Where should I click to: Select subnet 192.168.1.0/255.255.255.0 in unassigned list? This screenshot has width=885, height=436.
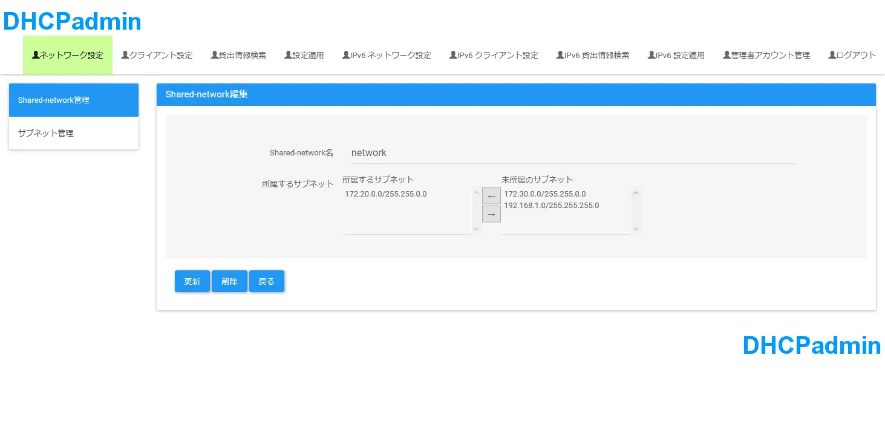(551, 206)
